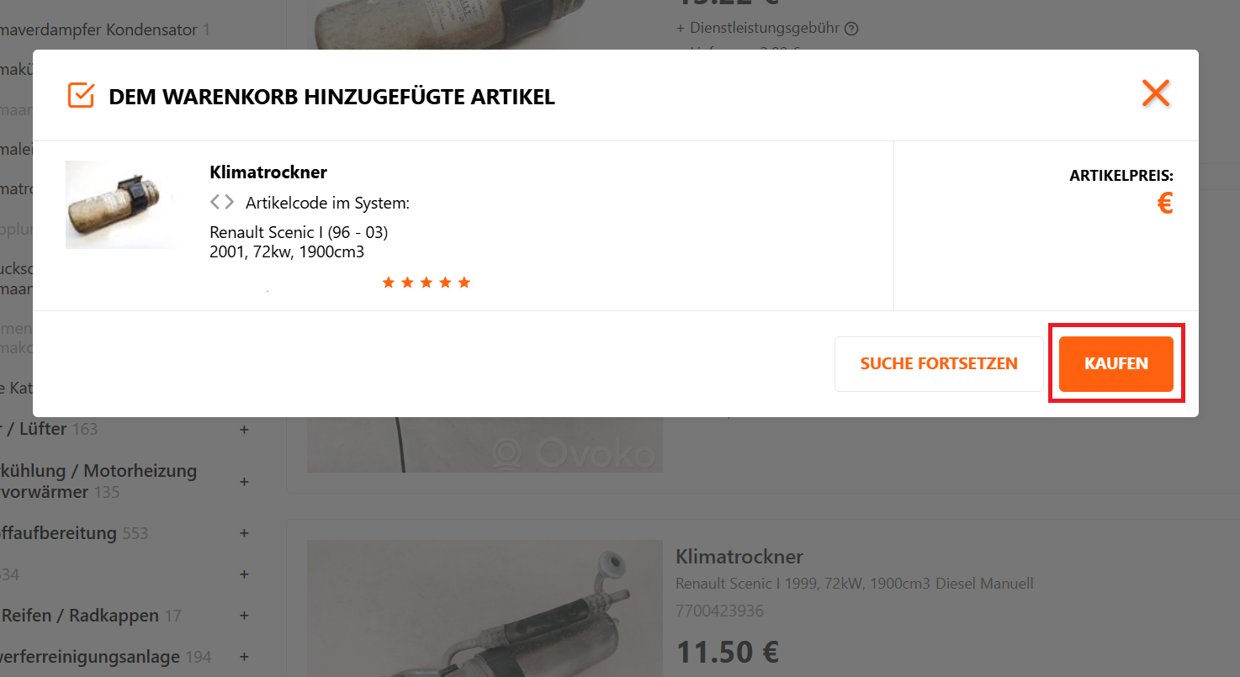Click the code brackets icon next to Artikelcode
Viewport: 1240px width, 677px height.
(222, 203)
